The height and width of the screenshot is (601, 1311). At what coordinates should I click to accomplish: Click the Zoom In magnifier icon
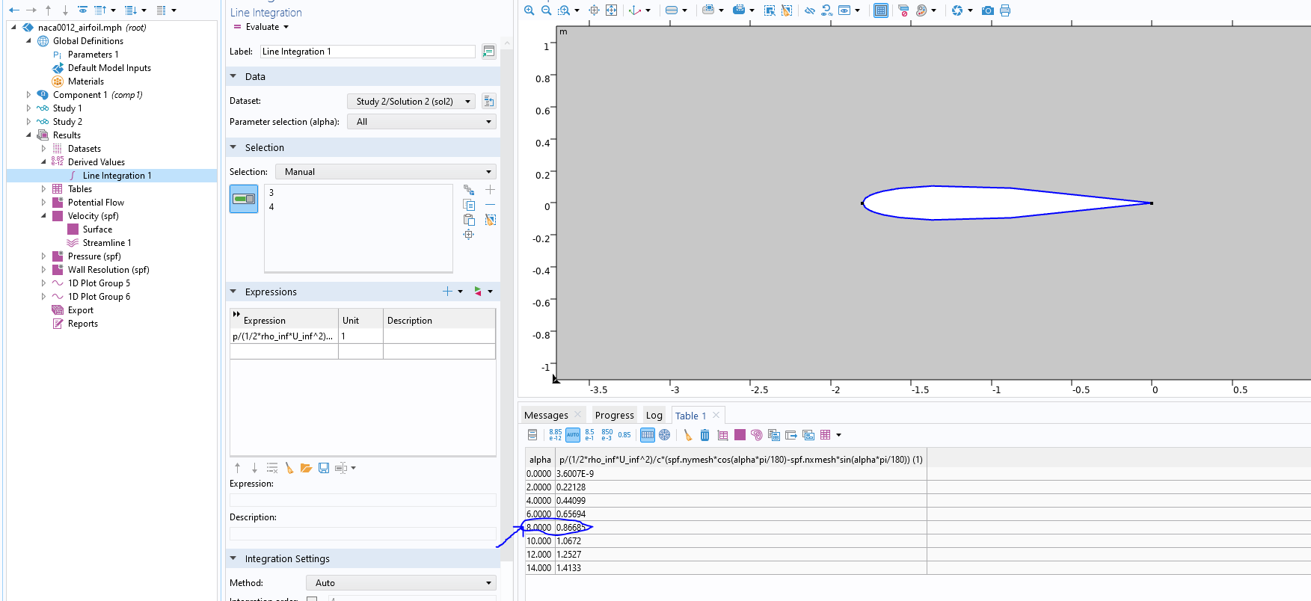529,10
